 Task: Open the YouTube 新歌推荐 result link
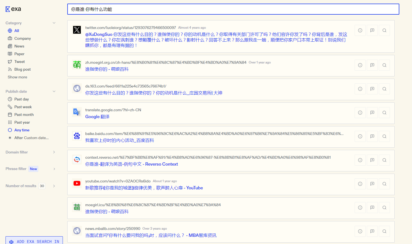tap(144, 188)
